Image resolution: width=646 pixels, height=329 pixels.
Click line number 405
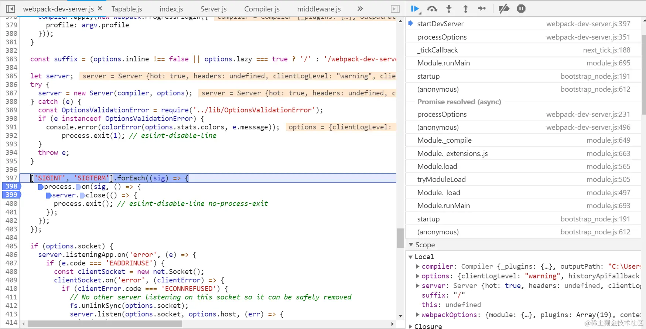point(11,246)
